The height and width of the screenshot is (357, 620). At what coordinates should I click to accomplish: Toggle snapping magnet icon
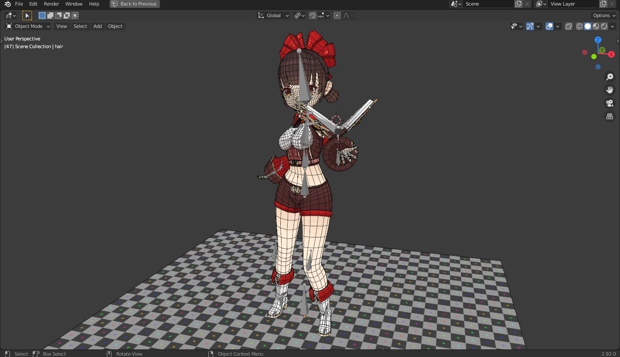point(313,15)
